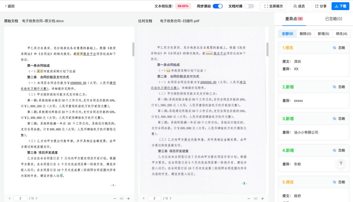Select the 全部(9) filter tab
This screenshot has width=353, height=202.
tap(287, 34)
